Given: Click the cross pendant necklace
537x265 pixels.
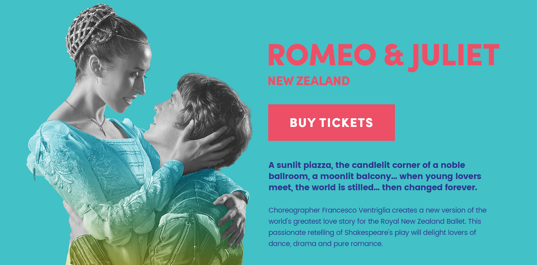Looking at the screenshot, I should (x=102, y=130).
